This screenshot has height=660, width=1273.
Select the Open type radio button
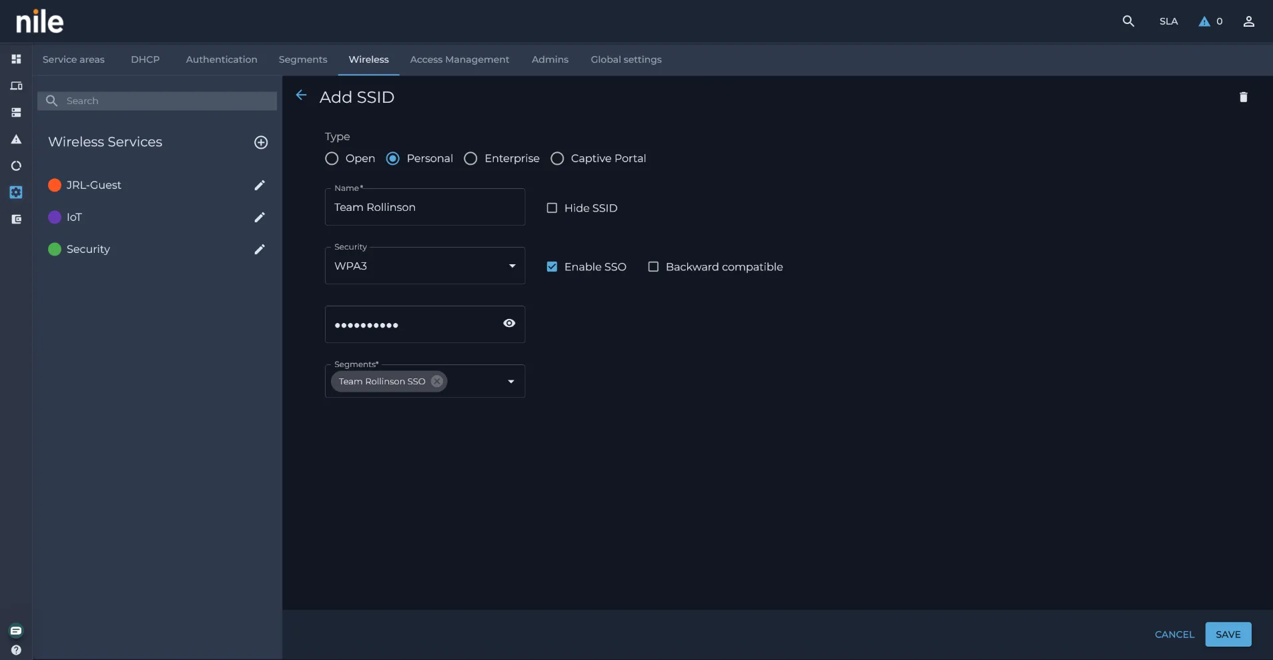(332, 159)
